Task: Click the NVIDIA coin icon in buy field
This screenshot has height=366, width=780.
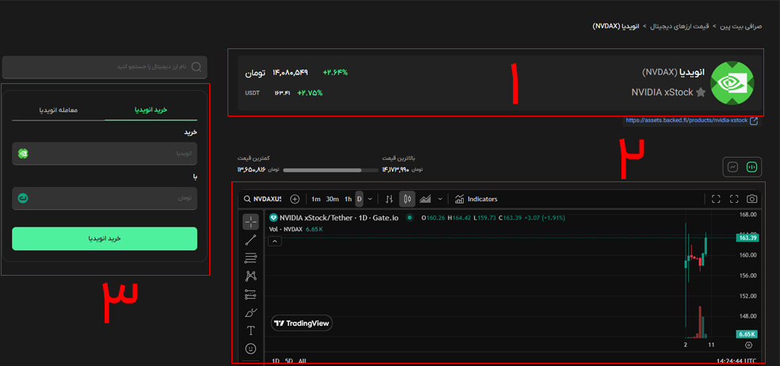Action: click(22, 154)
